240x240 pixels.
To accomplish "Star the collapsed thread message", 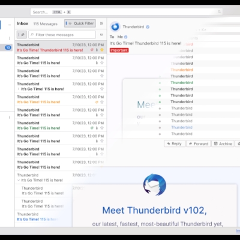I will [x=102, y=89].
